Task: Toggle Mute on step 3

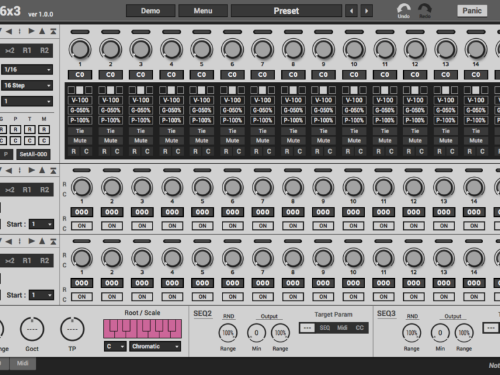Action: [141, 141]
